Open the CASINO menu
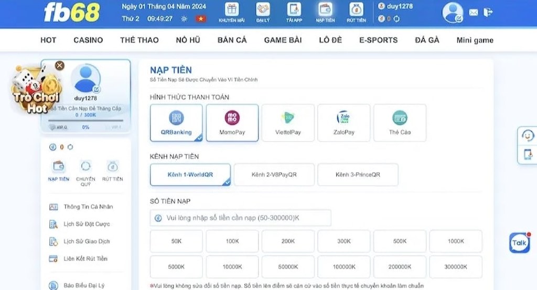Viewport: 537px width, 290px height. point(88,40)
